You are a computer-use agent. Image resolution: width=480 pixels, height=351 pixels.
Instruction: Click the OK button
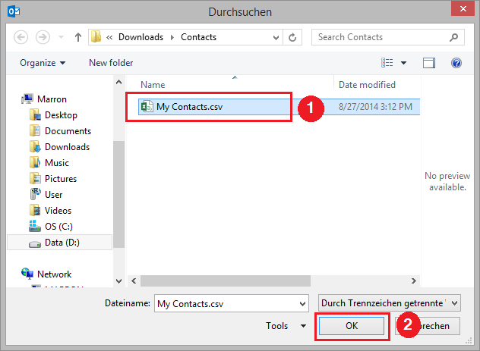pos(351,326)
